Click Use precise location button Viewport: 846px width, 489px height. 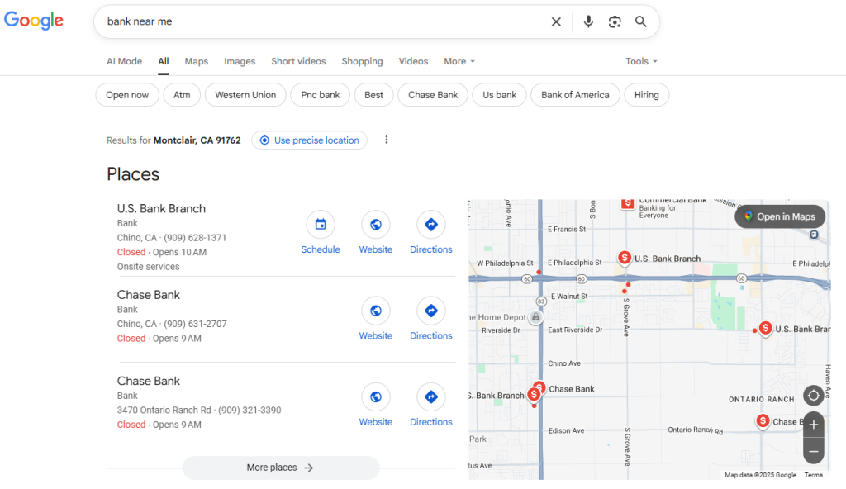pyautogui.click(x=309, y=140)
